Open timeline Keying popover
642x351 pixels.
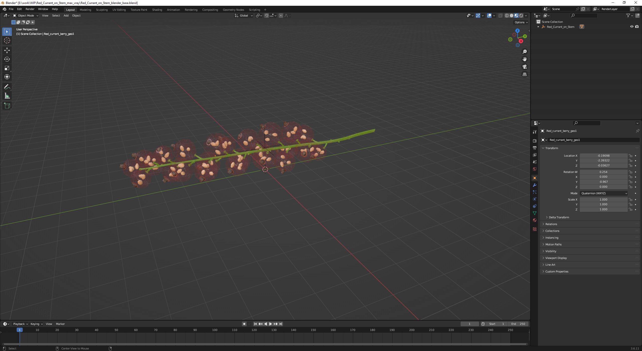[36, 324]
